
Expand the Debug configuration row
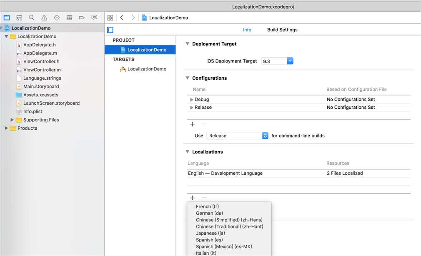pyautogui.click(x=192, y=100)
